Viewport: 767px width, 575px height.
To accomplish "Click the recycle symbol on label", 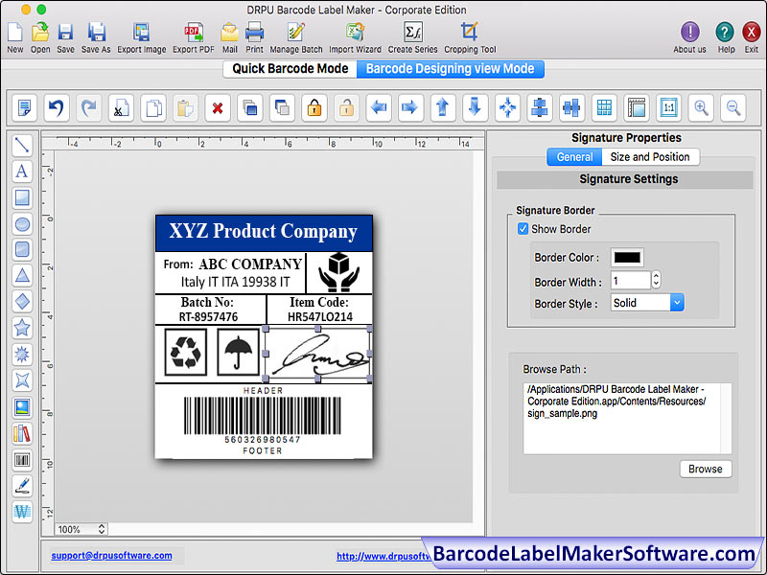I will click(x=185, y=353).
